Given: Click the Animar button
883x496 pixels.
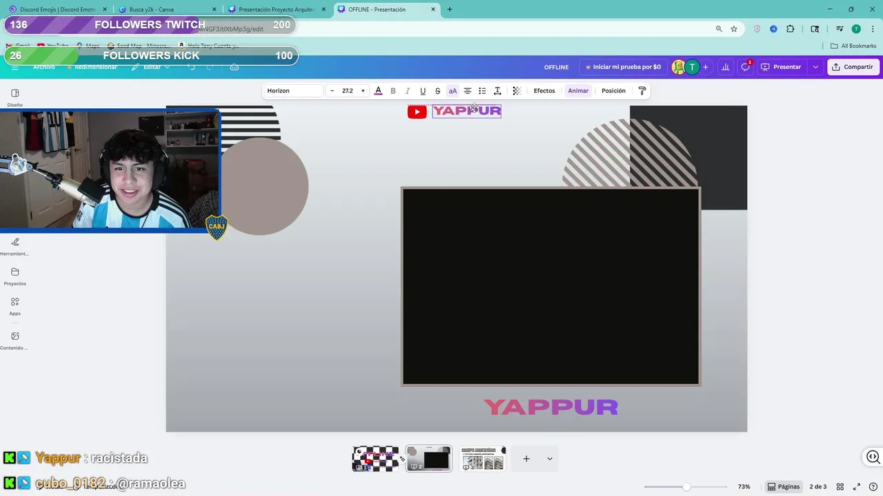Looking at the screenshot, I should [578, 91].
